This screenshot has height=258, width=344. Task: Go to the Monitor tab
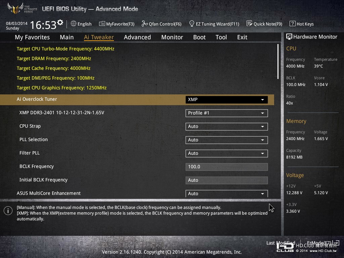tap(172, 37)
